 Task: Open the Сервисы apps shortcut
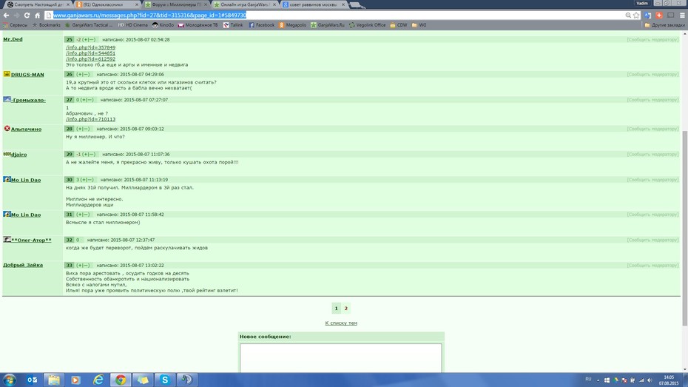tap(15, 25)
